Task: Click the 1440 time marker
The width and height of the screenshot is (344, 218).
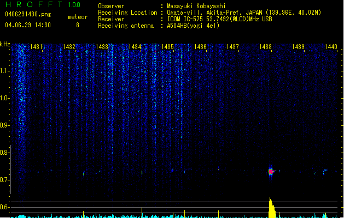Action: 331,47
